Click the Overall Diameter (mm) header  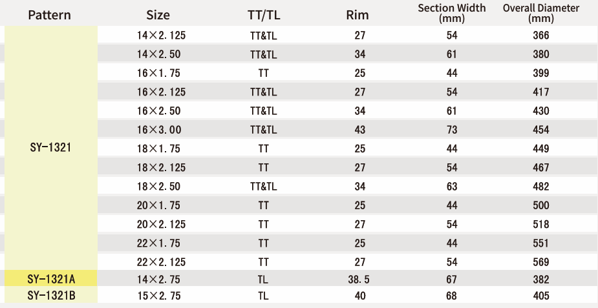[541, 14]
